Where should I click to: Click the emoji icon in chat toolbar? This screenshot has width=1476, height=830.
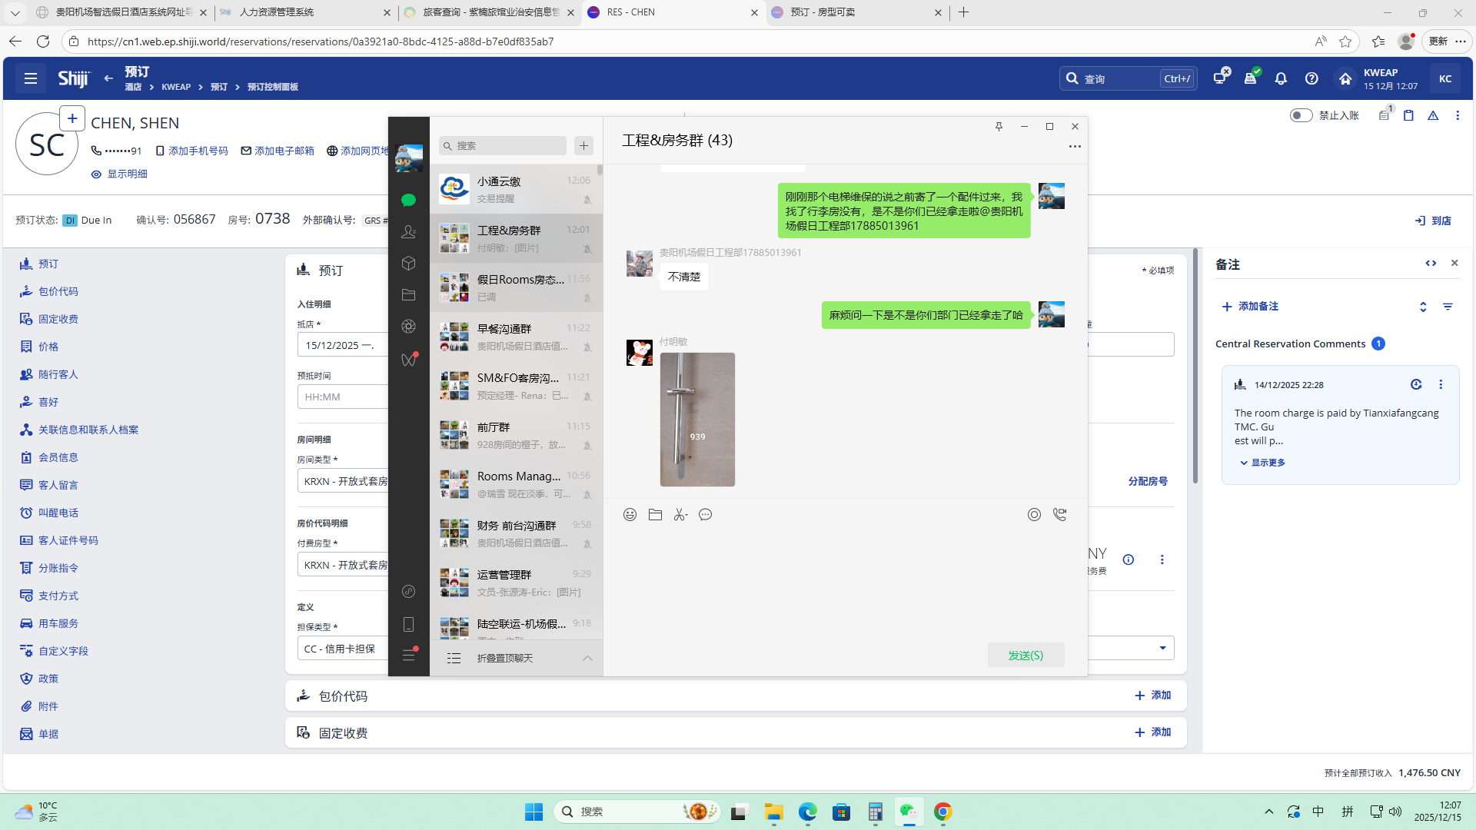(x=630, y=515)
